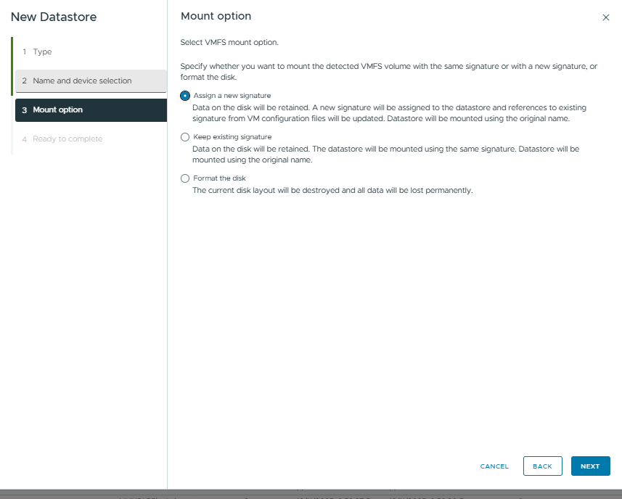Screen dimensions: 622x499
Task: Choose the Keep existing signature radio circle
Action: point(185,137)
